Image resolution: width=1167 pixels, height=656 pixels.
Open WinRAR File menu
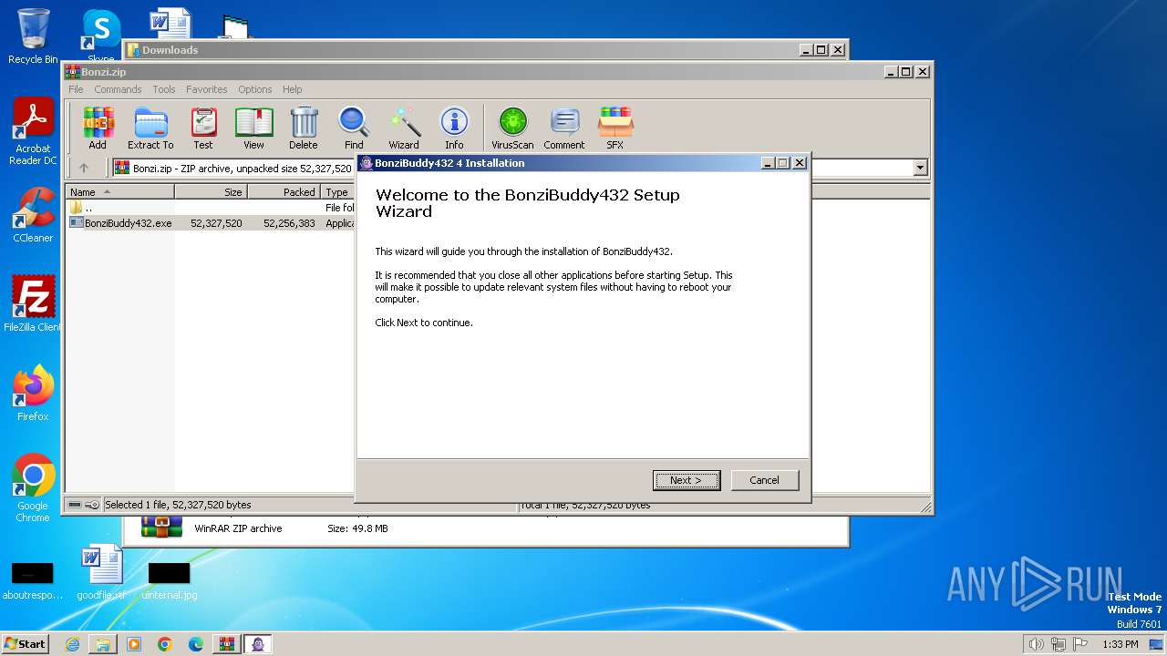(x=76, y=89)
